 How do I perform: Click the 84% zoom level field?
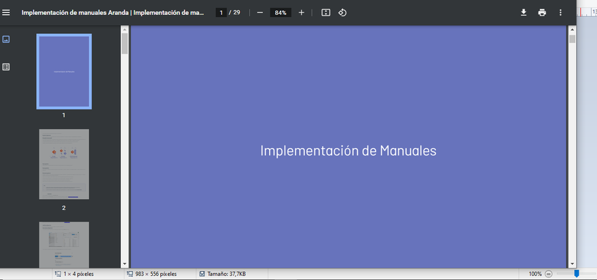coord(281,12)
